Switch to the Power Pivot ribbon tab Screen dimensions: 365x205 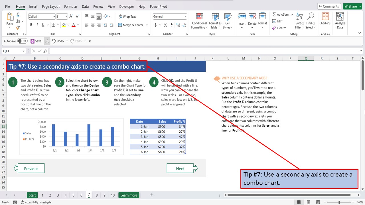point(159,6)
